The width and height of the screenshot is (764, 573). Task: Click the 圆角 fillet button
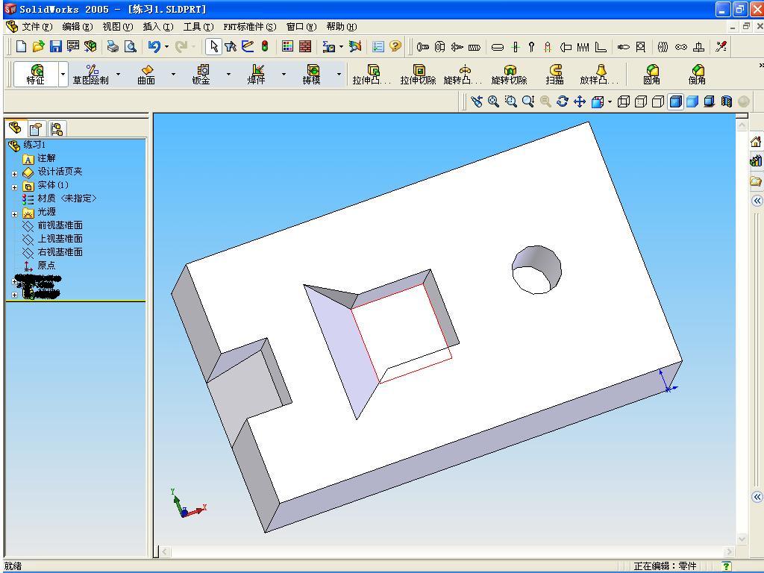[651, 74]
